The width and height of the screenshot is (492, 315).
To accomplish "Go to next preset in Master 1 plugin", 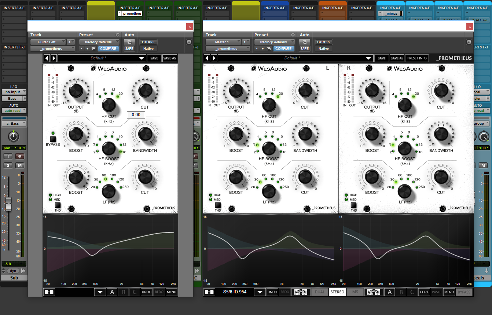I will click(214, 58).
